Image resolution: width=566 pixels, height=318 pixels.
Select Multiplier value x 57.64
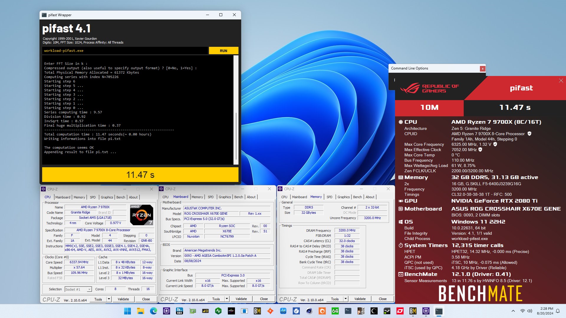point(79,268)
